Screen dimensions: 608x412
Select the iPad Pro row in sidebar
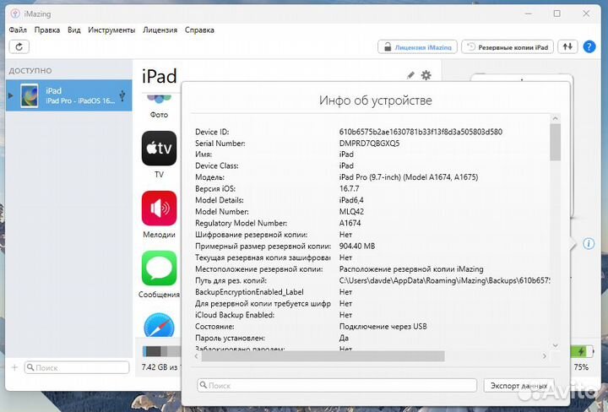[68, 95]
